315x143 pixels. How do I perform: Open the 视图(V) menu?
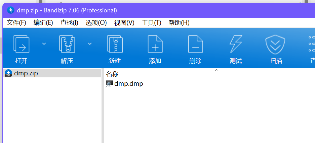click(x=124, y=23)
